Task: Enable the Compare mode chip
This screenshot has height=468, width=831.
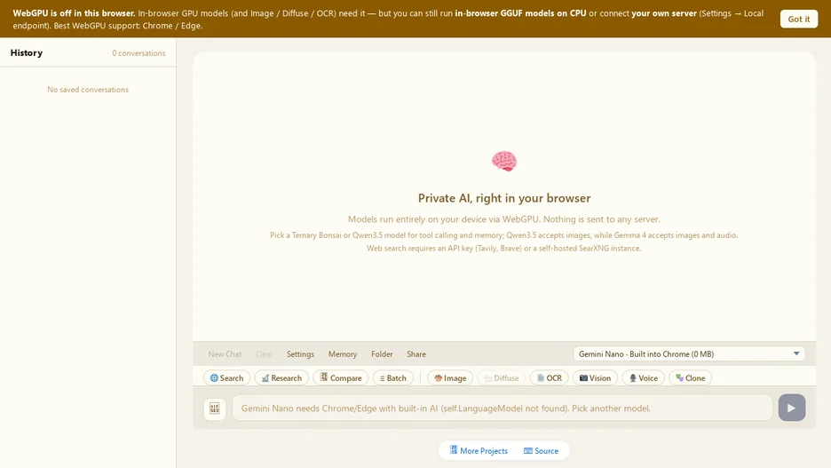Action: 340,378
